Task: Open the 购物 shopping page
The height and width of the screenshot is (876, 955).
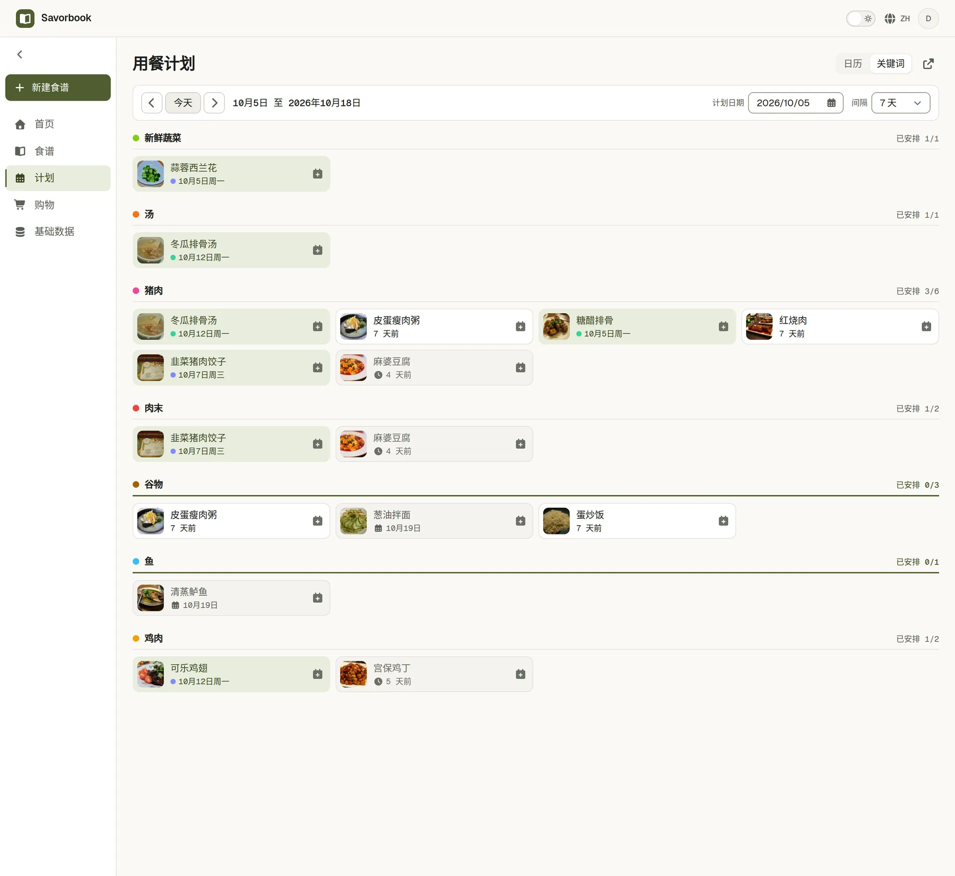Action: coord(58,205)
